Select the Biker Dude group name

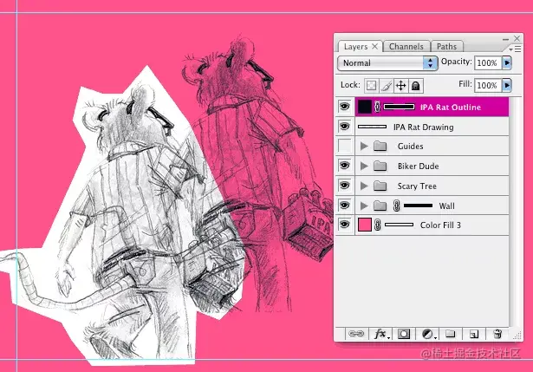418,166
